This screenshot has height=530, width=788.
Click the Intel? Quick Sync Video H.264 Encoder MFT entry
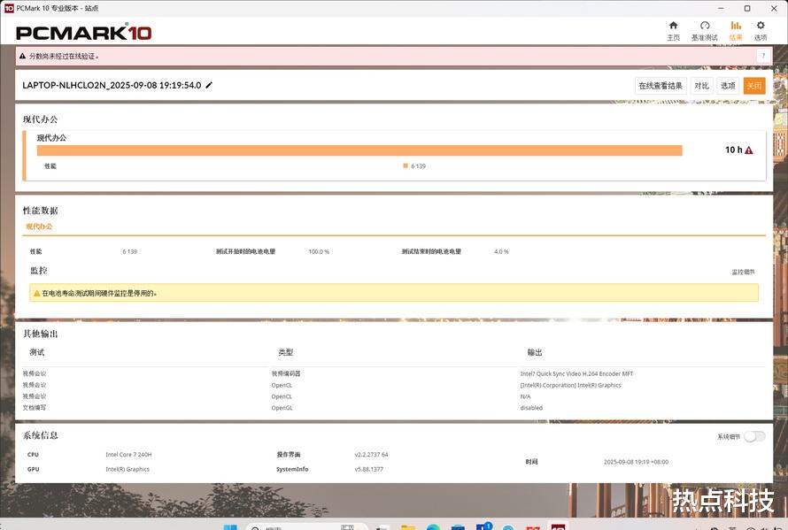[576, 373]
